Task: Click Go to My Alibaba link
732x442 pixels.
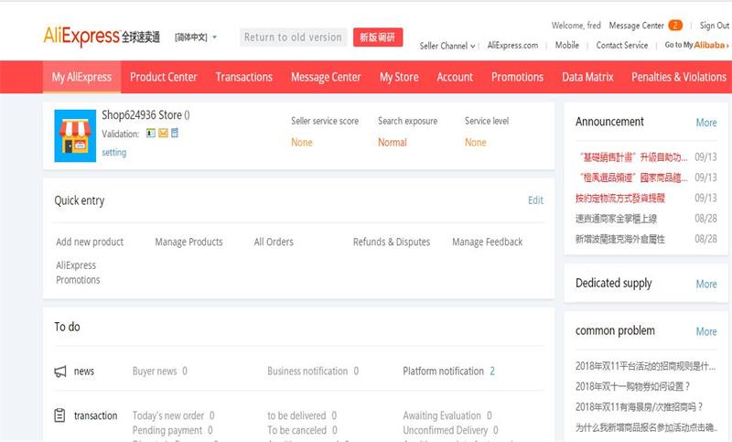Action: pyautogui.click(x=696, y=45)
